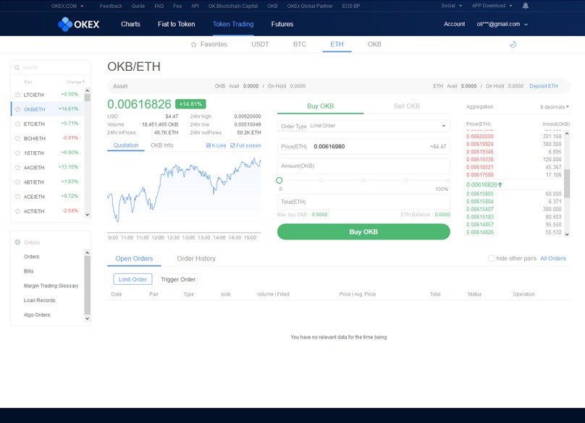585x423 pixels.
Task: Star the BCH/ETH pair
Action: (x=18, y=138)
